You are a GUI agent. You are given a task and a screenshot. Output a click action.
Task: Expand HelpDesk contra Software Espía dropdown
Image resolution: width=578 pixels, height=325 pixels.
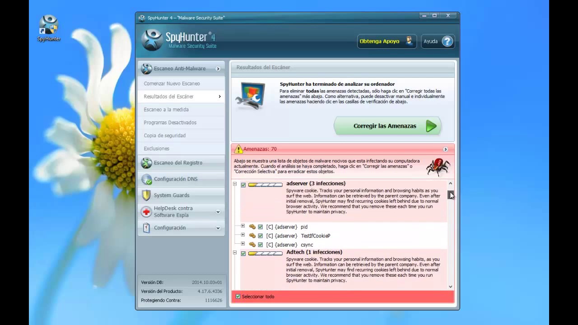(218, 212)
